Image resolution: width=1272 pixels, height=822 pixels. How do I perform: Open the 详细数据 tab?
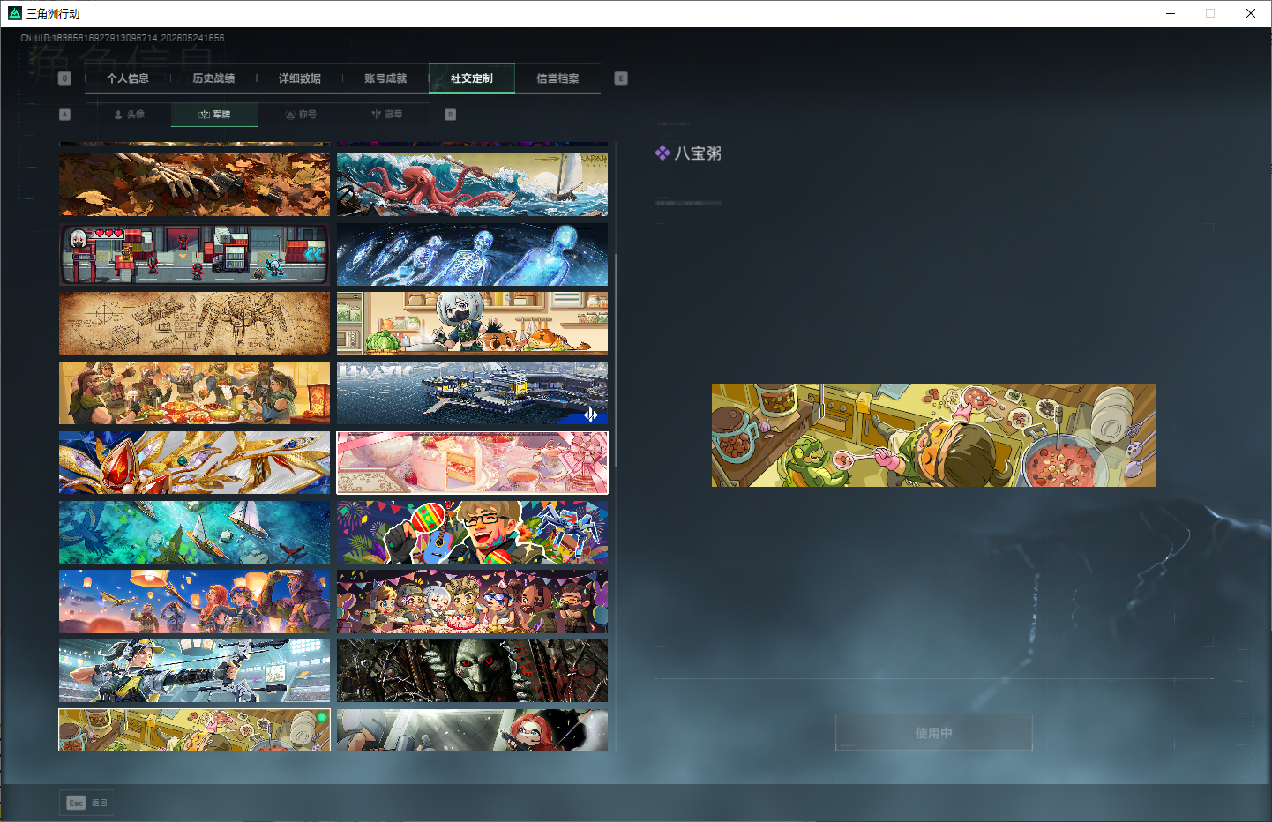pos(300,78)
